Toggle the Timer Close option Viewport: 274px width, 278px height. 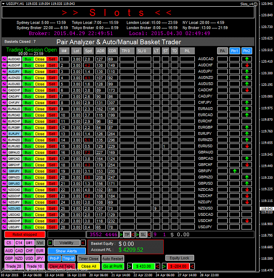(89, 259)
